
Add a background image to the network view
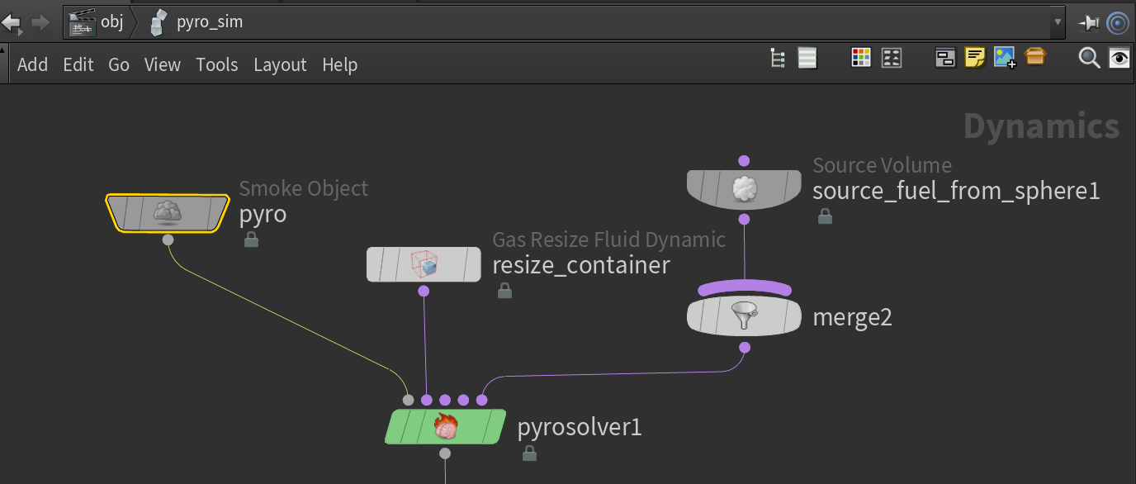click(x=1005, y=58)
